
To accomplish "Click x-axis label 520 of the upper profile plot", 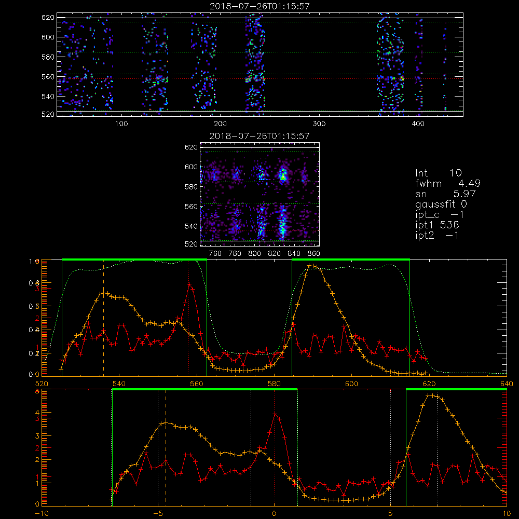I will (42, 384).
